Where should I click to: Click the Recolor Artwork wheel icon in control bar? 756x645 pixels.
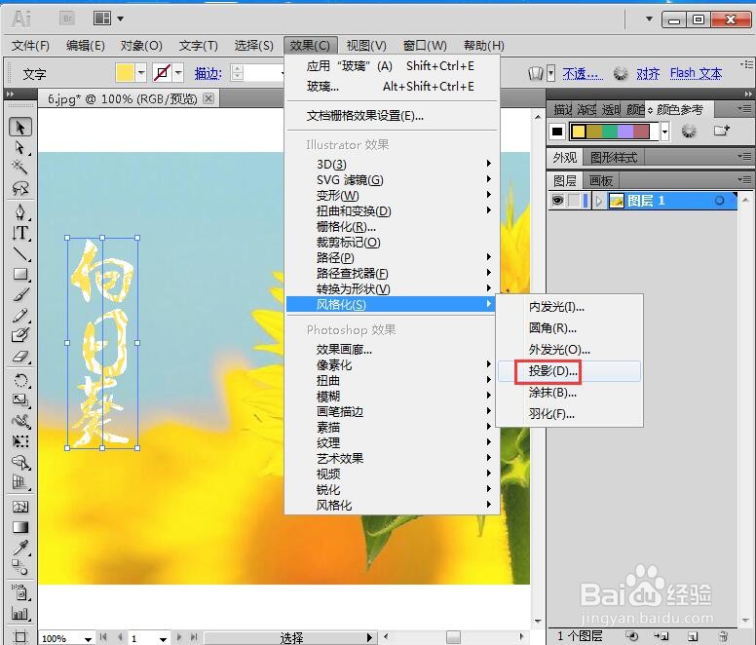pos(621,74)
